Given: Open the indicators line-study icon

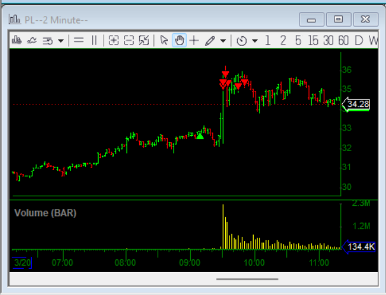Looking at the screenshot, I should 32,40.
